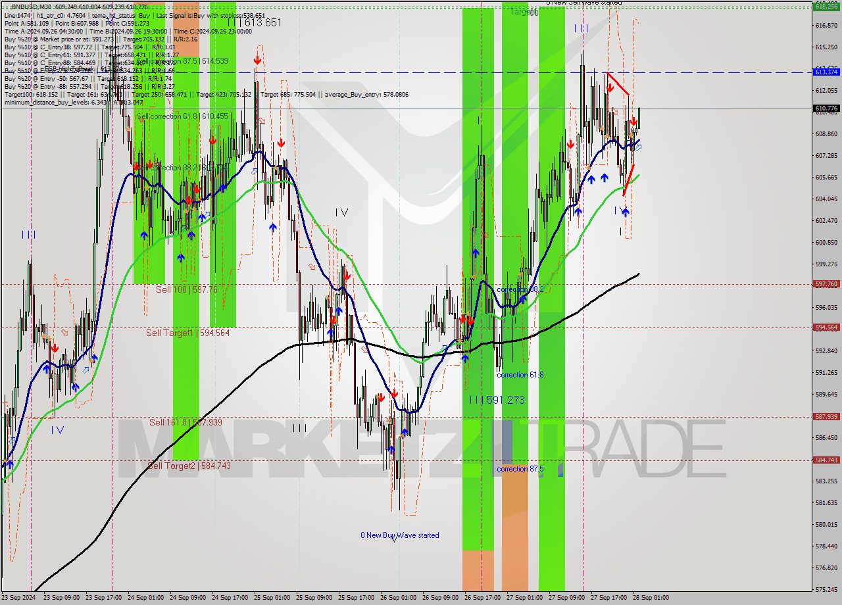The height and width of the screenshot is (605, 842).
Task: Click the 610.776 current price tag
Action: click(x=826, y=108)
